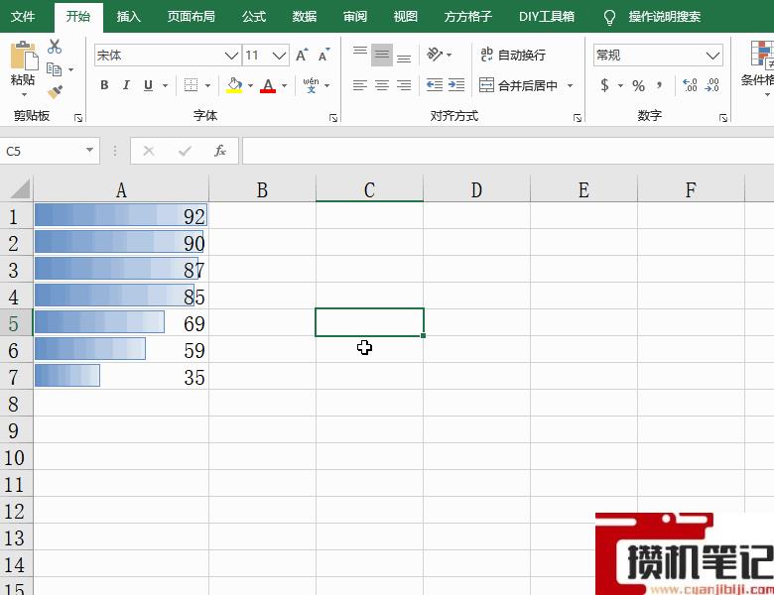Click the cell borders icon
Viewport: 774px width, 595px height.
(192, 85)
